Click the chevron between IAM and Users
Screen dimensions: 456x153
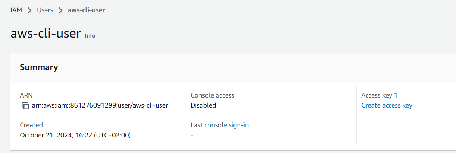coord(29,10)
